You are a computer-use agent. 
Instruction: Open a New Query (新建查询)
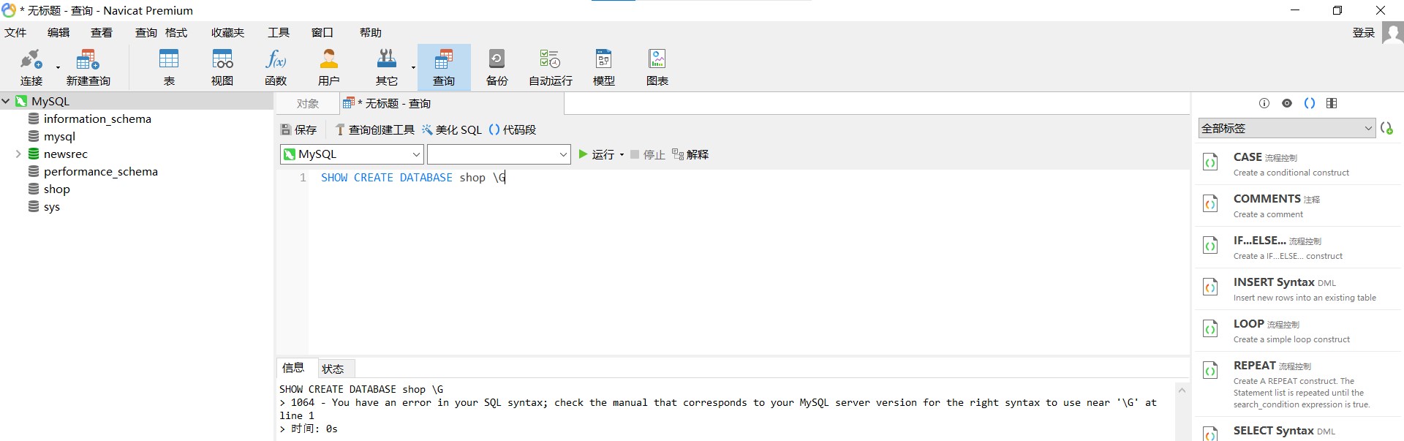click(x=88, y=67)
